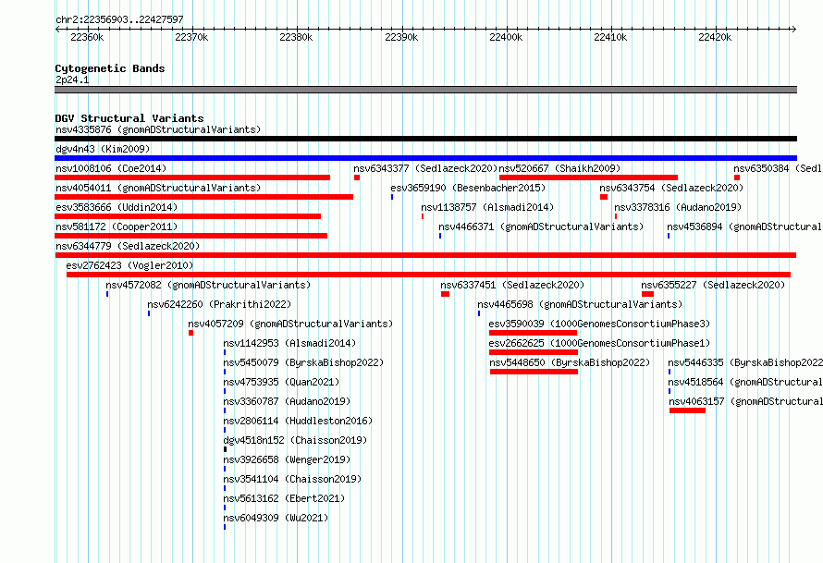
Task: Click the red bar under esv2762423
Action: (x=428, y=275)
